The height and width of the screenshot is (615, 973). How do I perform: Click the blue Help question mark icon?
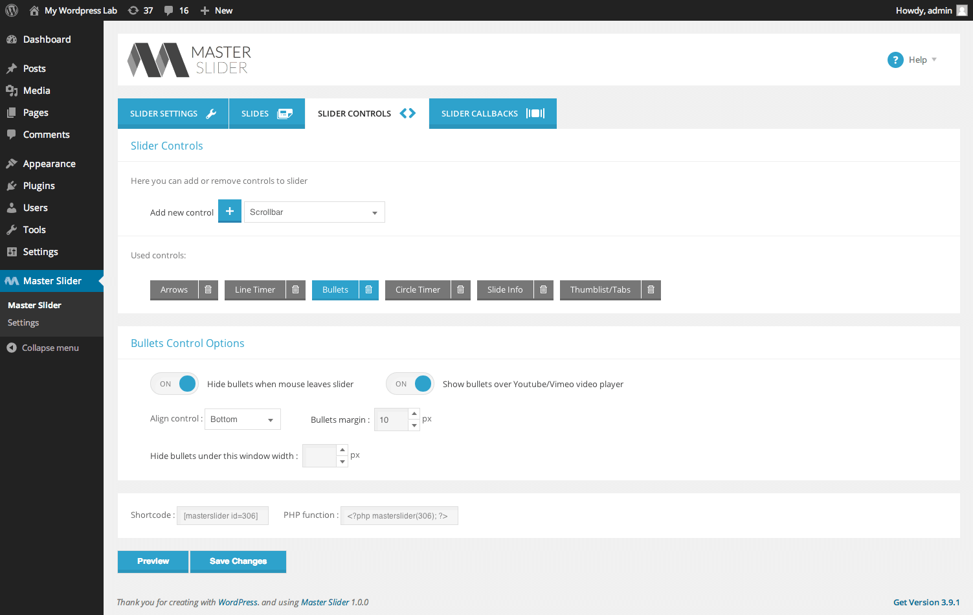click(895, 60)
